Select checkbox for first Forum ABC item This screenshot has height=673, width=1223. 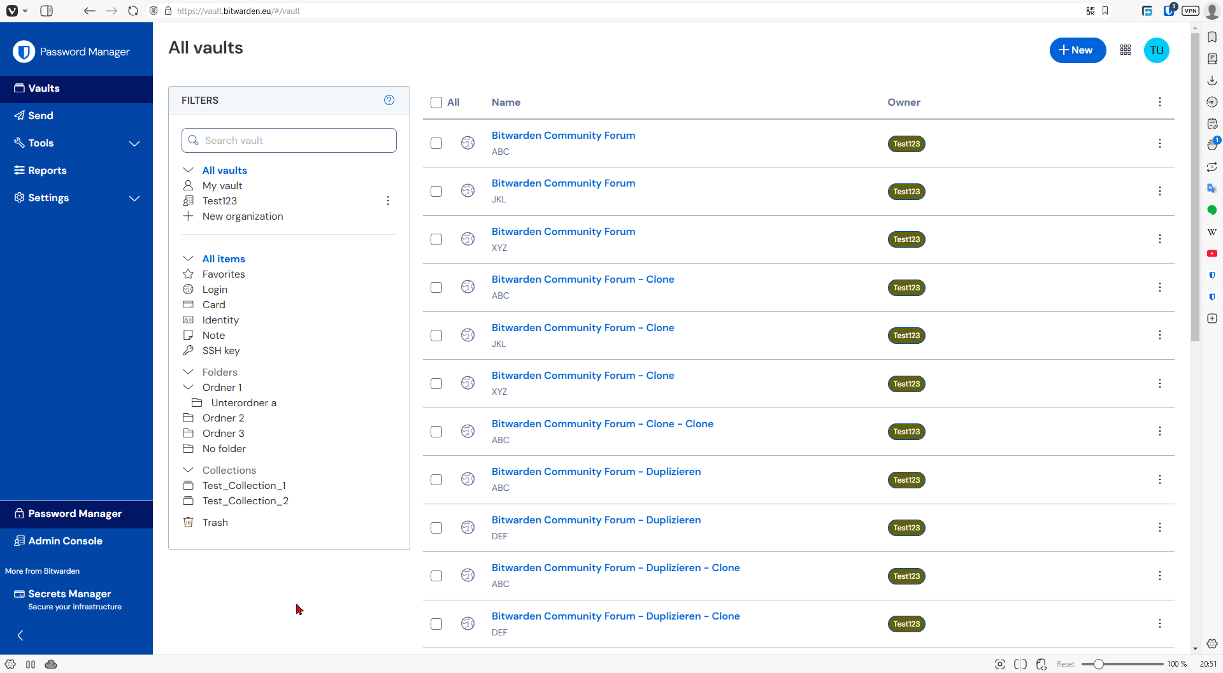click(436, 143)
